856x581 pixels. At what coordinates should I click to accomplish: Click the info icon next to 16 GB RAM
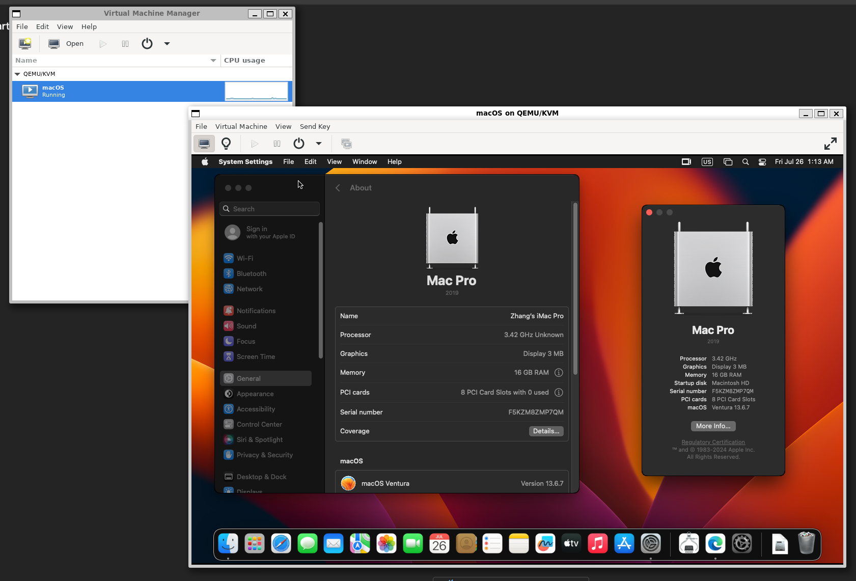coord(559,373)
